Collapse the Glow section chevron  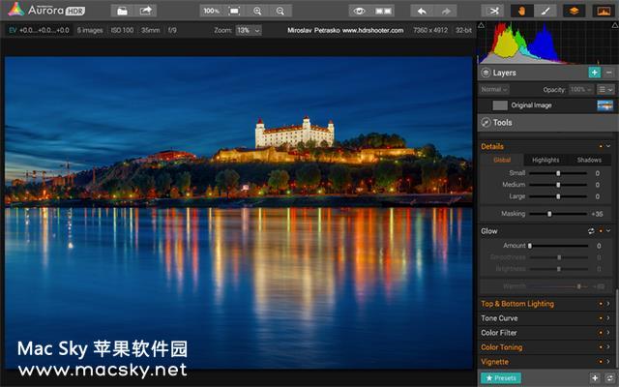pyautogui.click(x=608, y=231)
